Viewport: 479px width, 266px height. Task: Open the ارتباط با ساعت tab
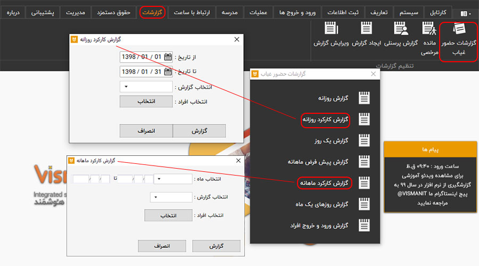click(x=192, y=13)
